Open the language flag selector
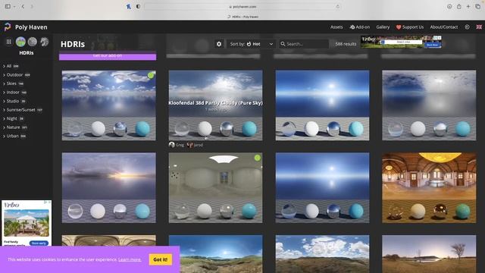 (x=479, y=27)
